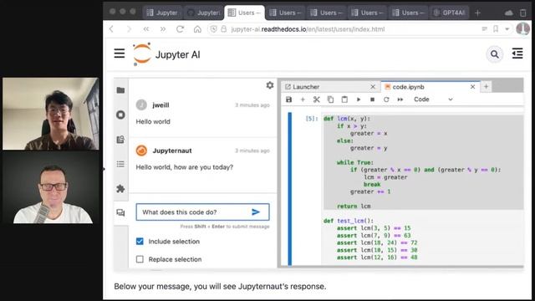
Task: Open a new browser tab
Action: (x=477, y=13)
